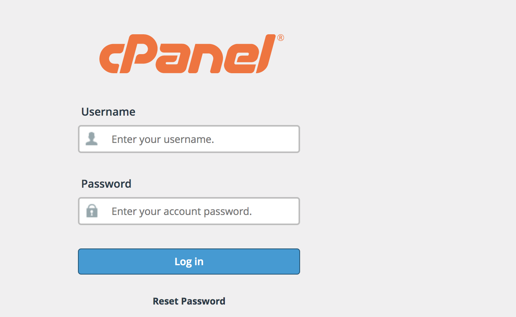Focus the Password input field
Image resolution: width=516 pixels, height=317 pixels.
pos(189,211)
